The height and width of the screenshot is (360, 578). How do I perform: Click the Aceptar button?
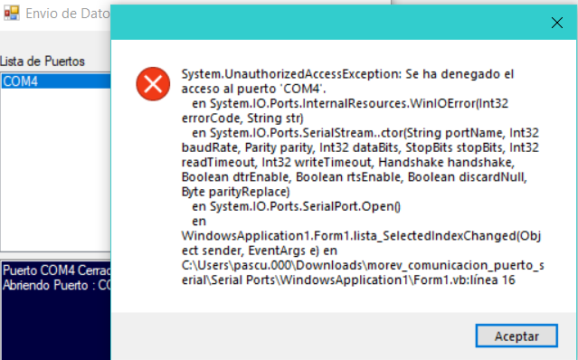[516, 336]
